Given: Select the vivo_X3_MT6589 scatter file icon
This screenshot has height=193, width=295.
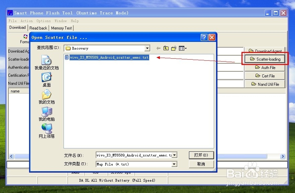Looking at the screenshot, I should tap(67, 57).
